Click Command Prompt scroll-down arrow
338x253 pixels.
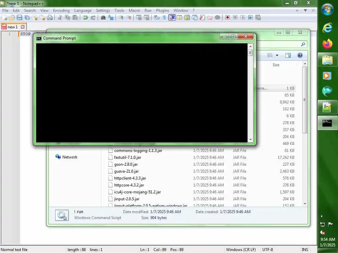pos(250,140)
